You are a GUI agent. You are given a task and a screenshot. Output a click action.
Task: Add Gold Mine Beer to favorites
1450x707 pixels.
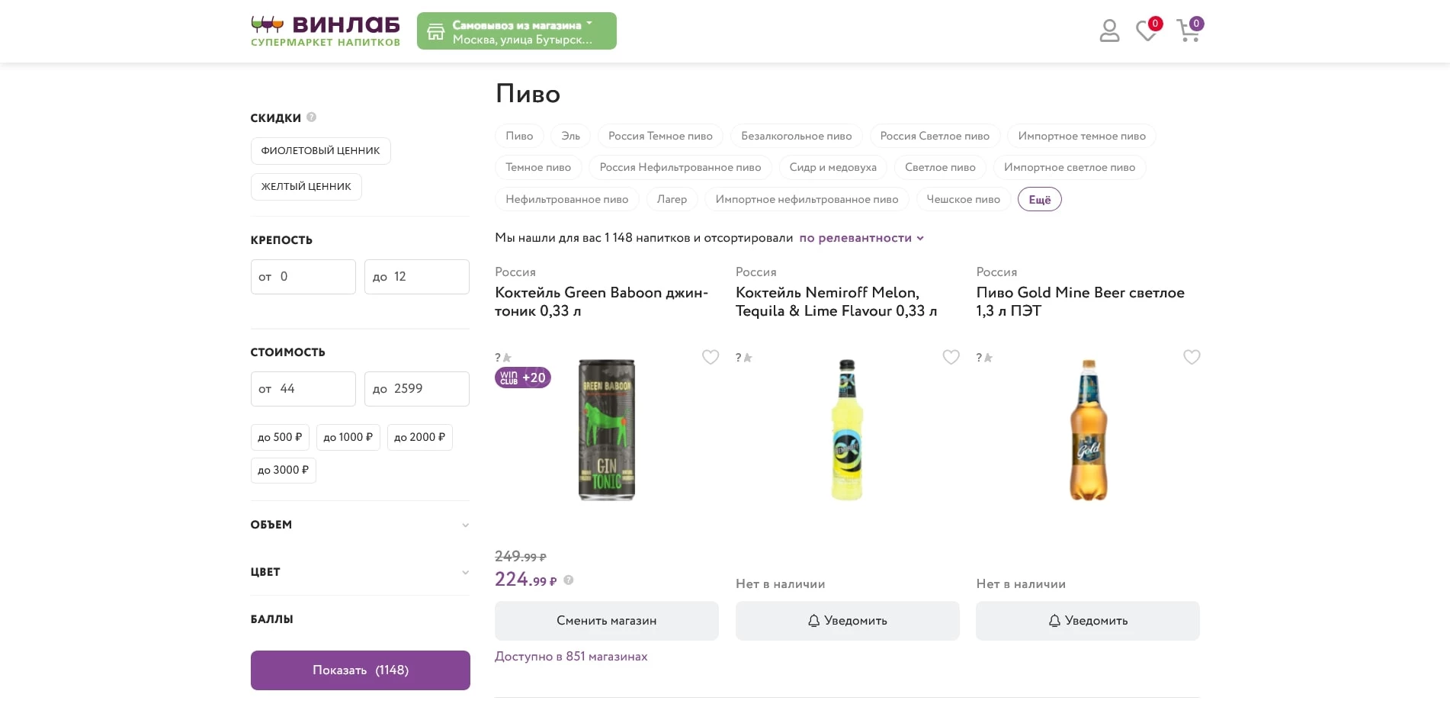coord(1192,357)
